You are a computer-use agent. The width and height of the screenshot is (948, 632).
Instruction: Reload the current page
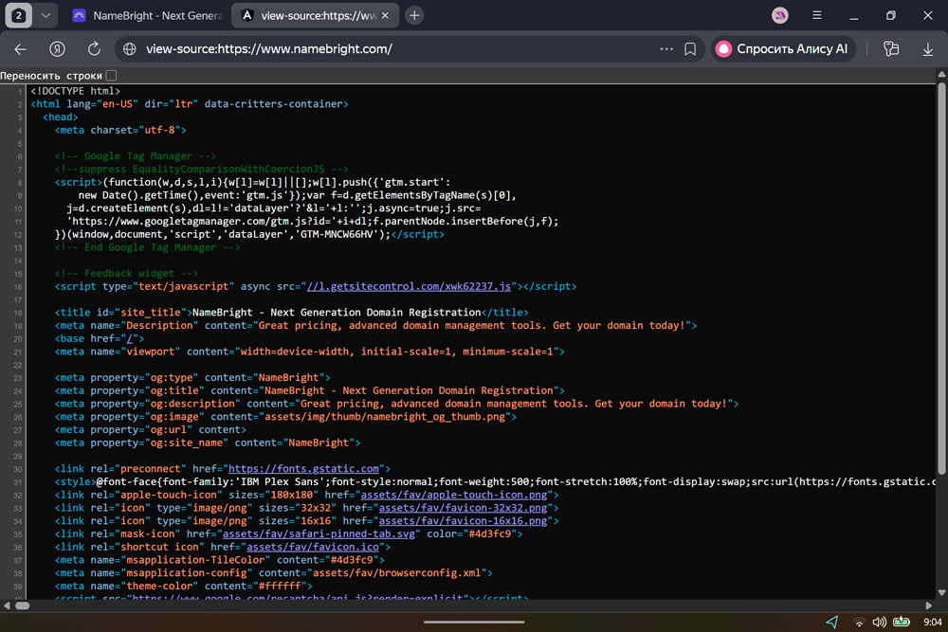(94, 49)
